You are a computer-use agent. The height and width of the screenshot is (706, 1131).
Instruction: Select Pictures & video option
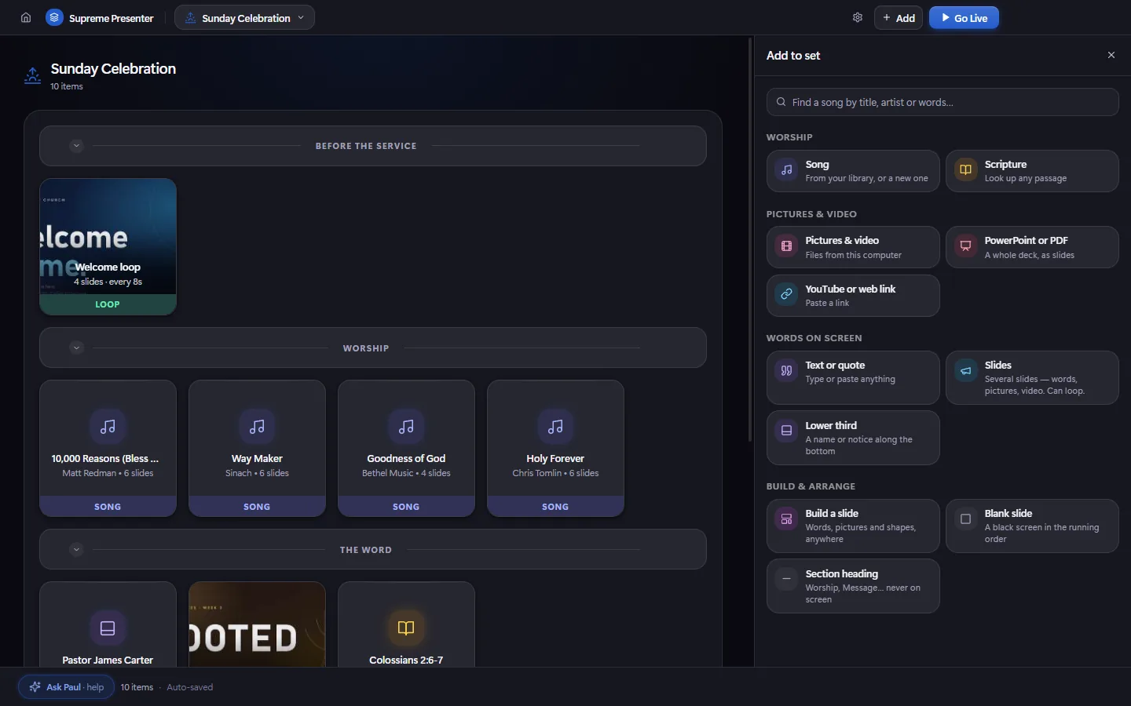853,247
